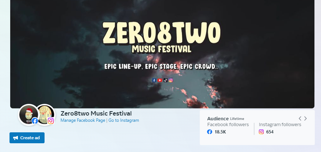The height and width of the screenshot is (152, 321).
Task: Click the Facebook profile picture with Santa hat
Action: (28, 114)
